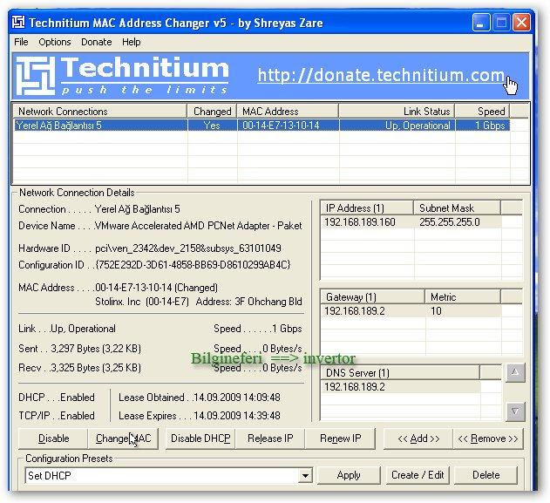Select DNS server 192.168.189.2 entry

pyautogui.click(x=354, y=386)
